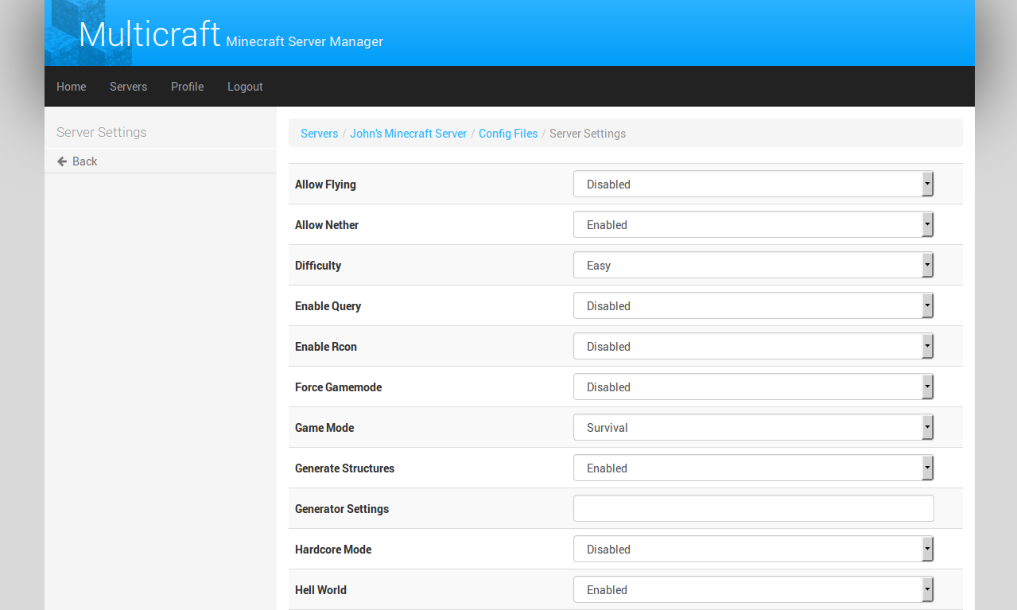Click the Game Mode label

(x=324, y=428)
